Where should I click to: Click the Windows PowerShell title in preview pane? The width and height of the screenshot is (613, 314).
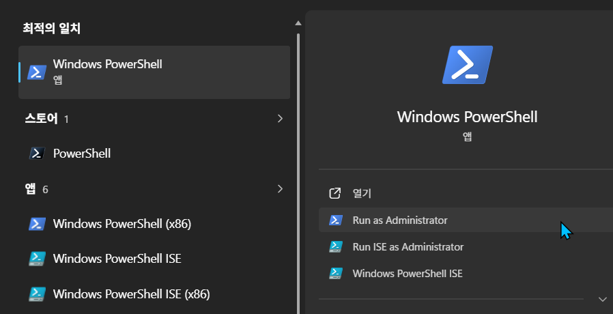point(467,117)
